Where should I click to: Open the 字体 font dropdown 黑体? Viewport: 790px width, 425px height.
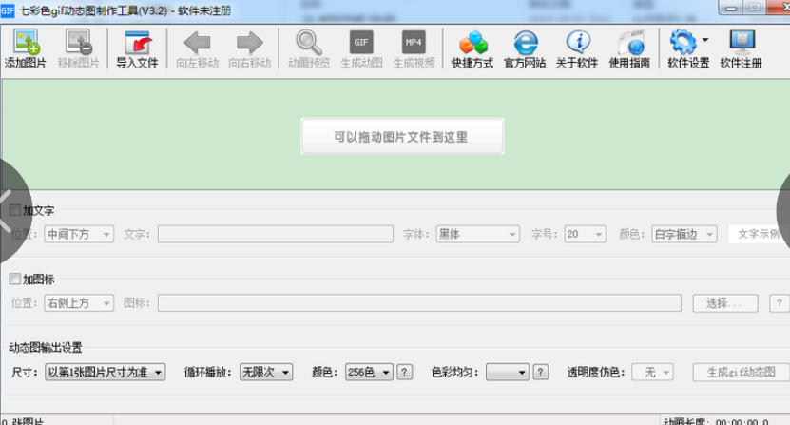pos(477,234)
